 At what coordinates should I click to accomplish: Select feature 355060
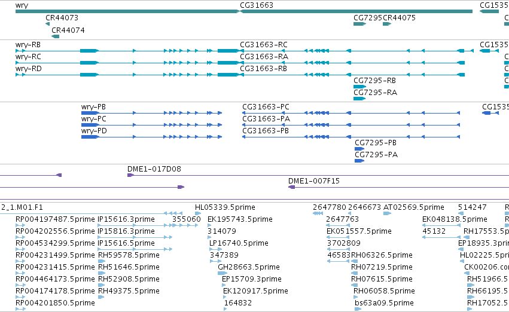(x=187, y=219)
